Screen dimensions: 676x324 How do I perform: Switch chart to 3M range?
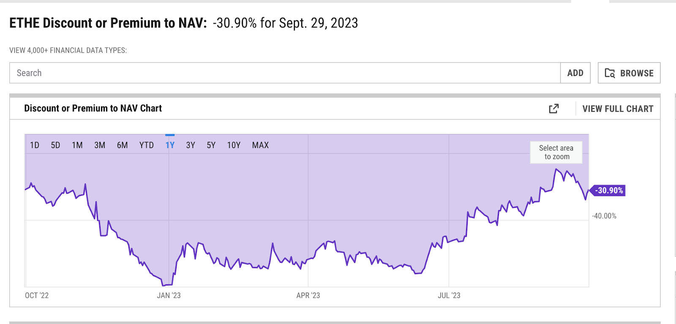tap(100, 145)
